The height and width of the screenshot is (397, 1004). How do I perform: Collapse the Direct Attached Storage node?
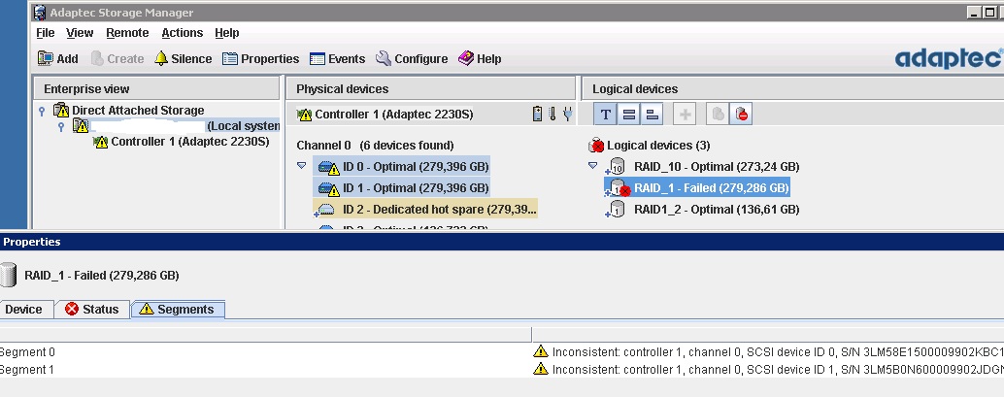(x=42, y=110)
